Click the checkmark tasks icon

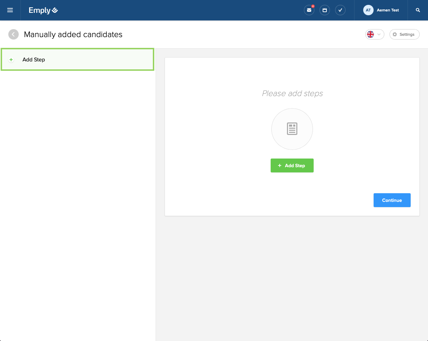pos(340,10)
